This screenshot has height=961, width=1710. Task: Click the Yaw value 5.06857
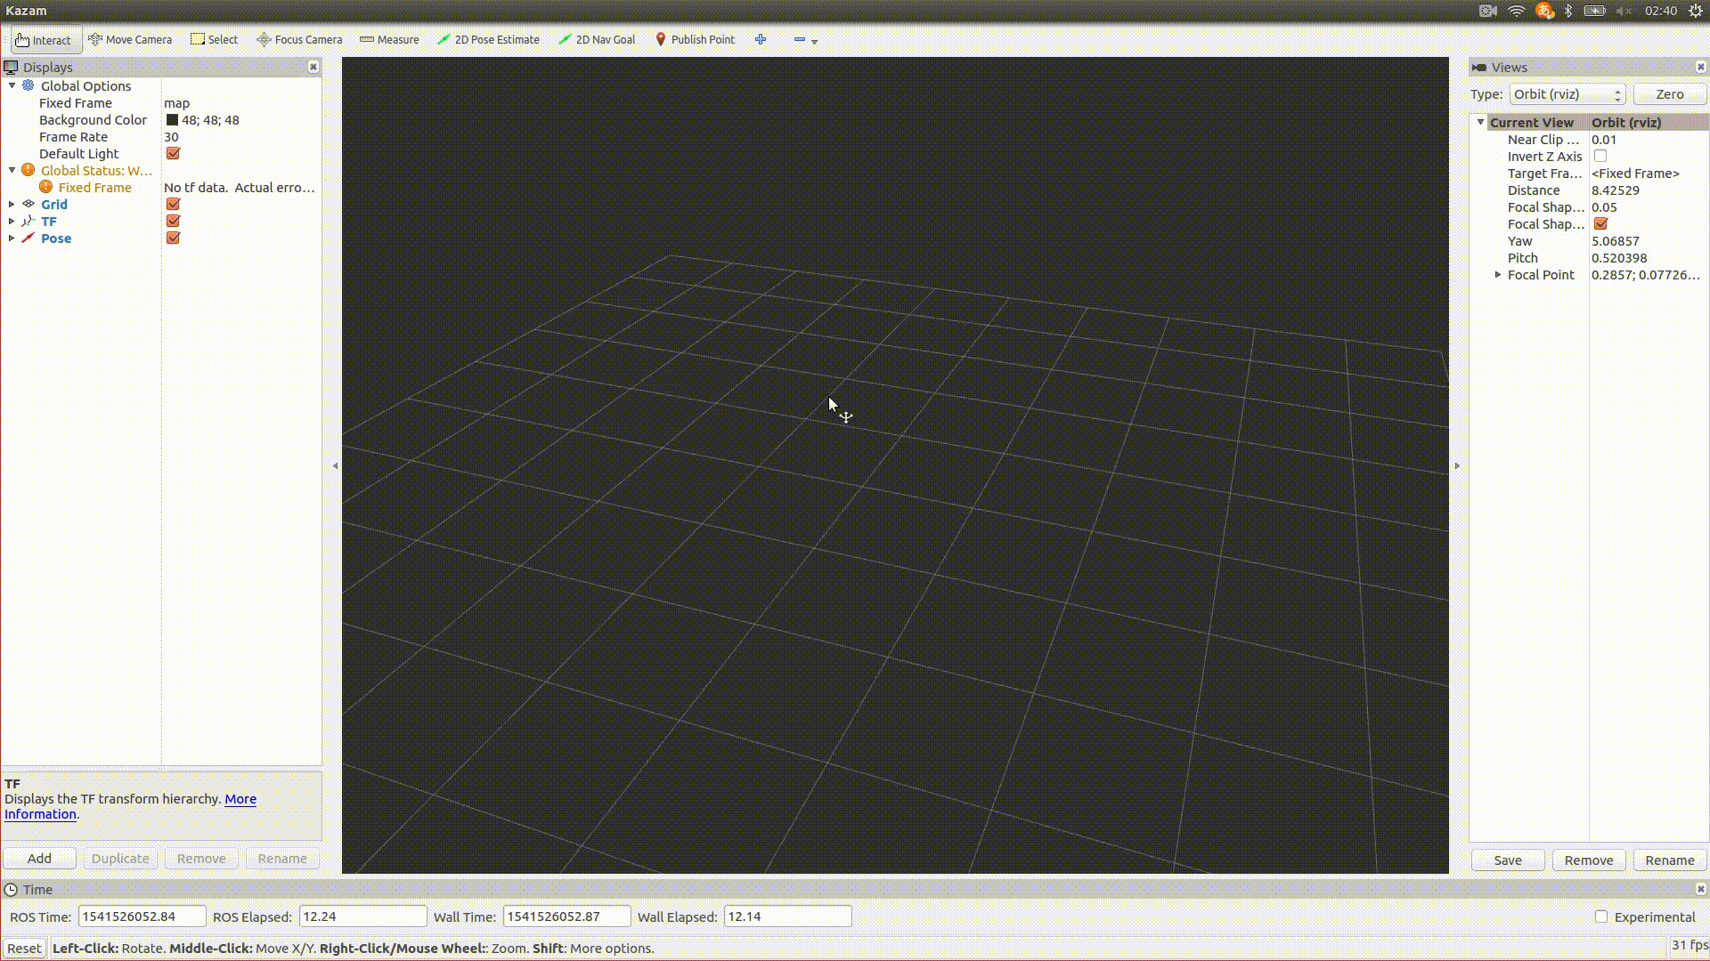click(x=1616, y=241)
